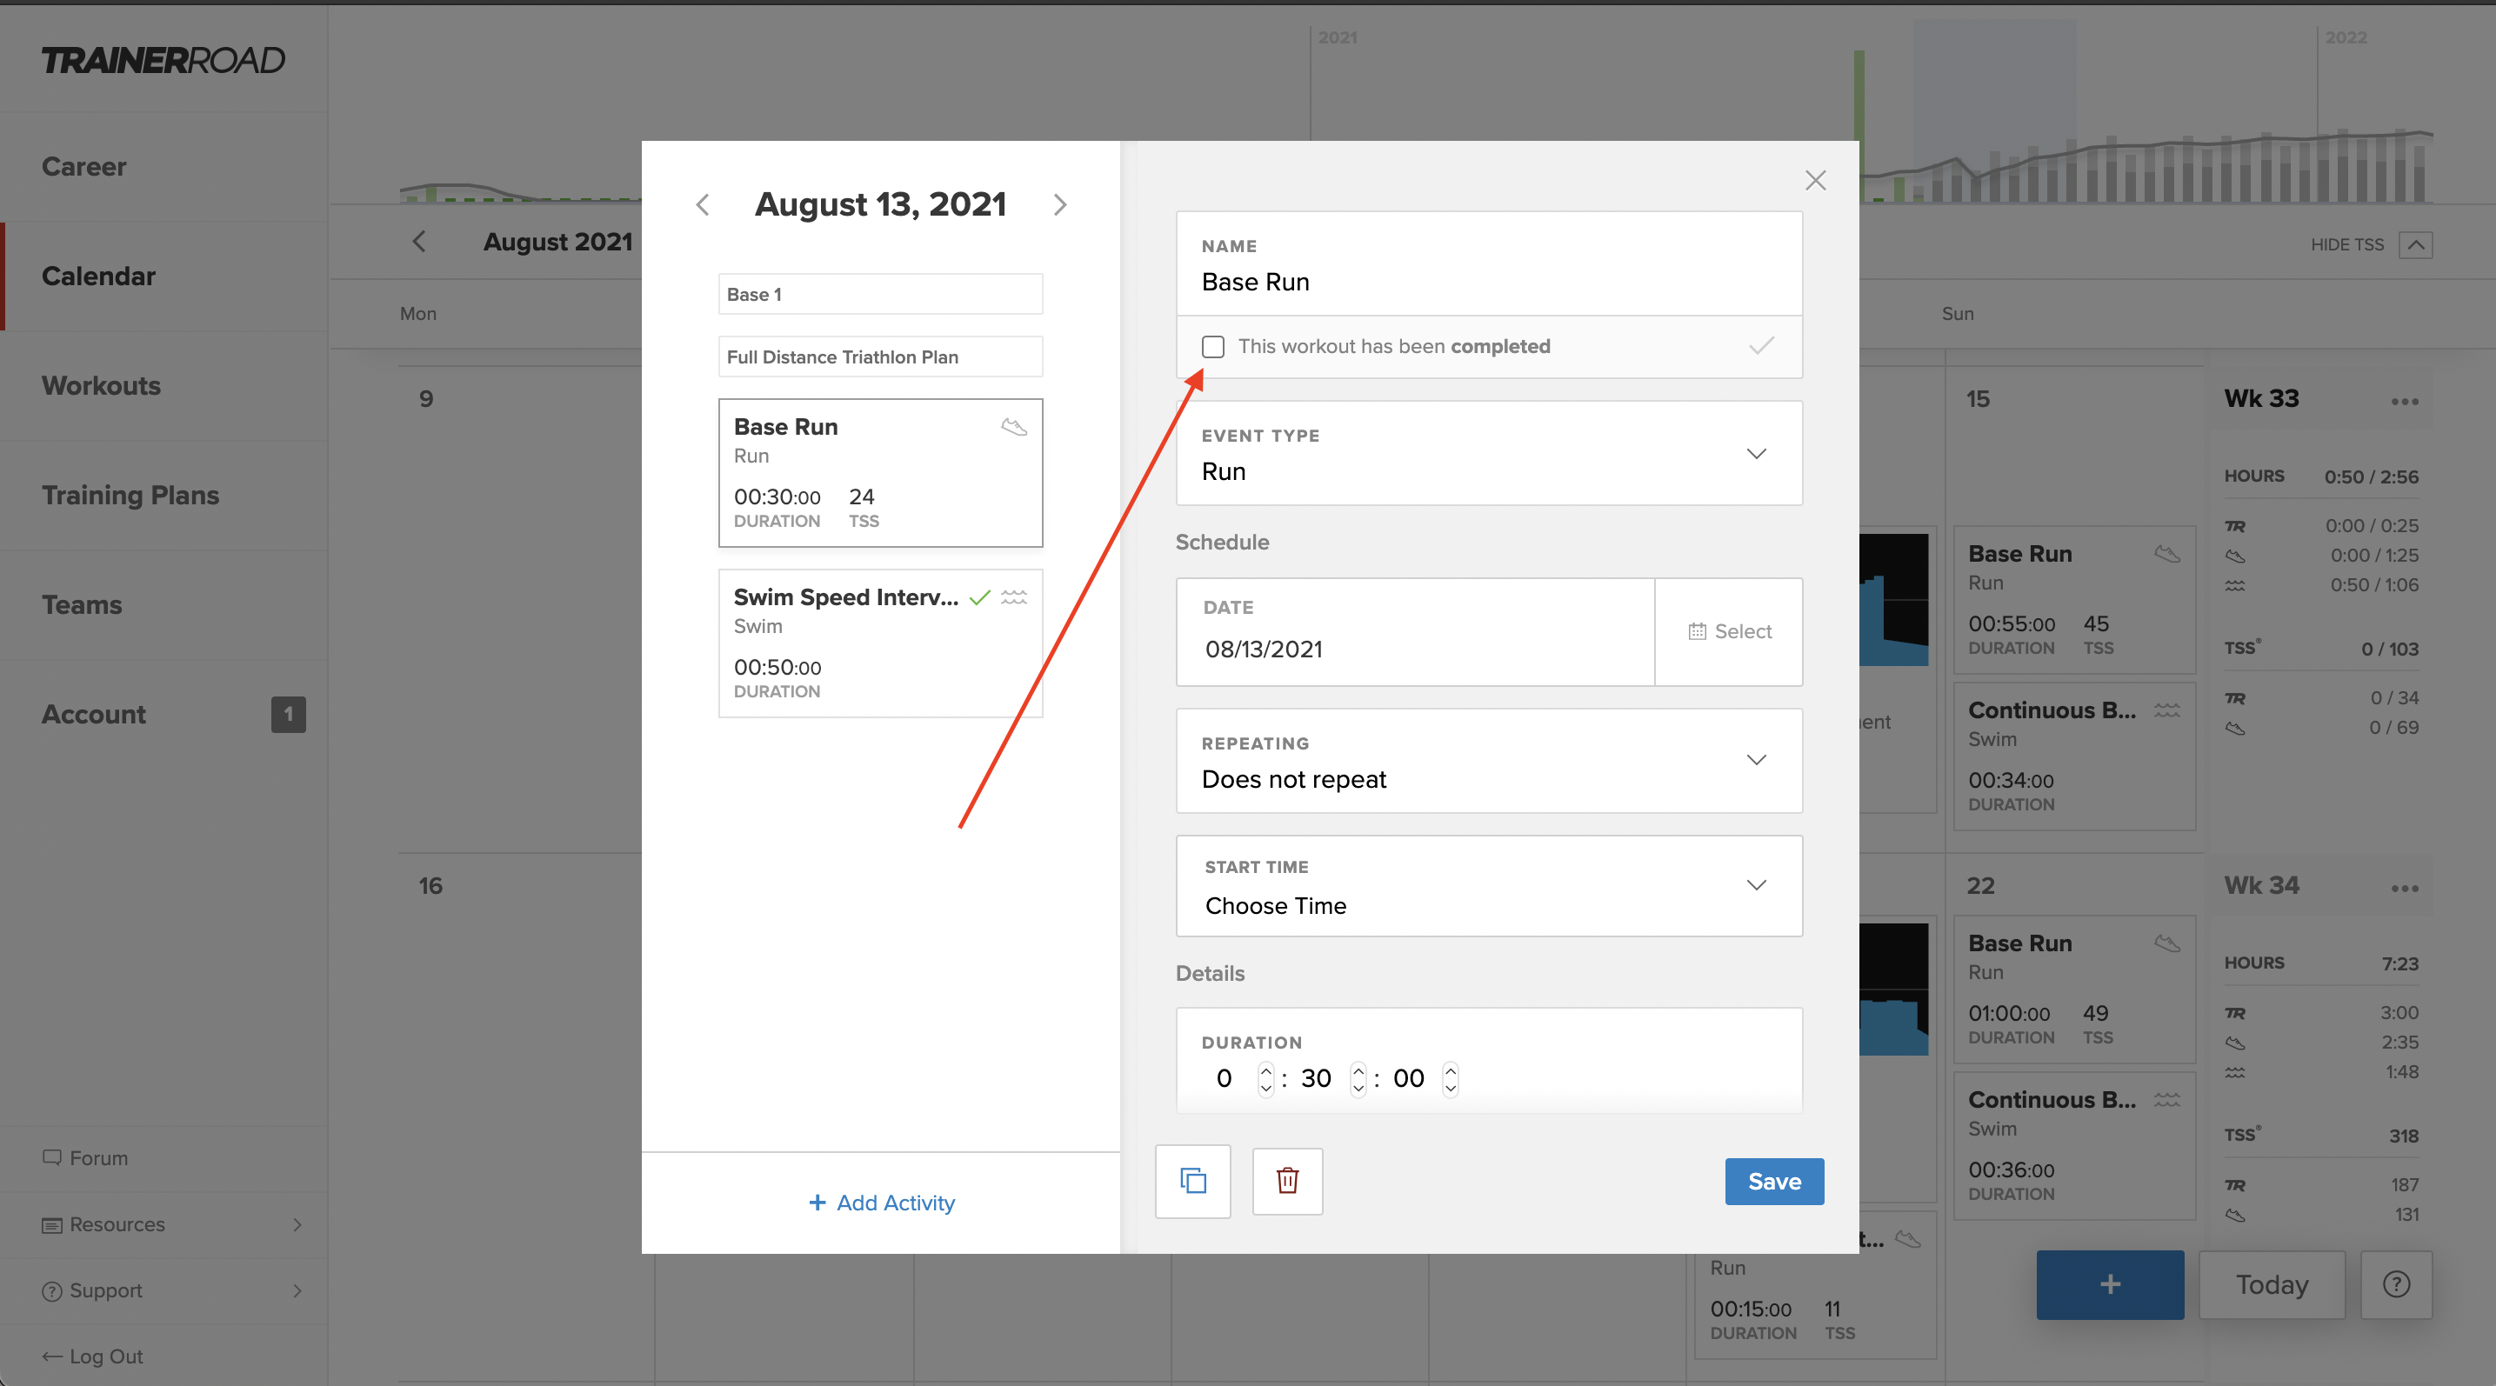
Task: Check the workout has been completed box
Action: tap(1212, 347)
